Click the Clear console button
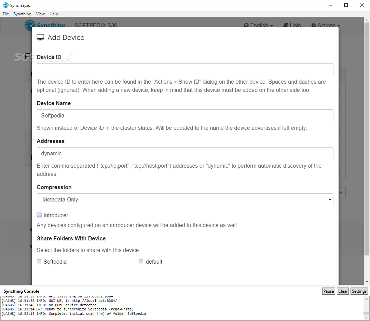 (x=343, y=291)
